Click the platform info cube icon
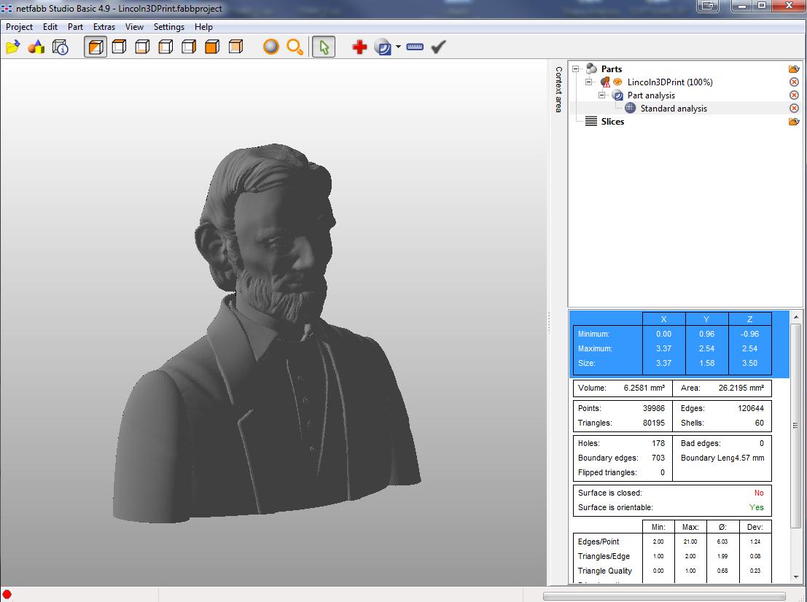This screenshot has width=807, height=602. point(60,47)
